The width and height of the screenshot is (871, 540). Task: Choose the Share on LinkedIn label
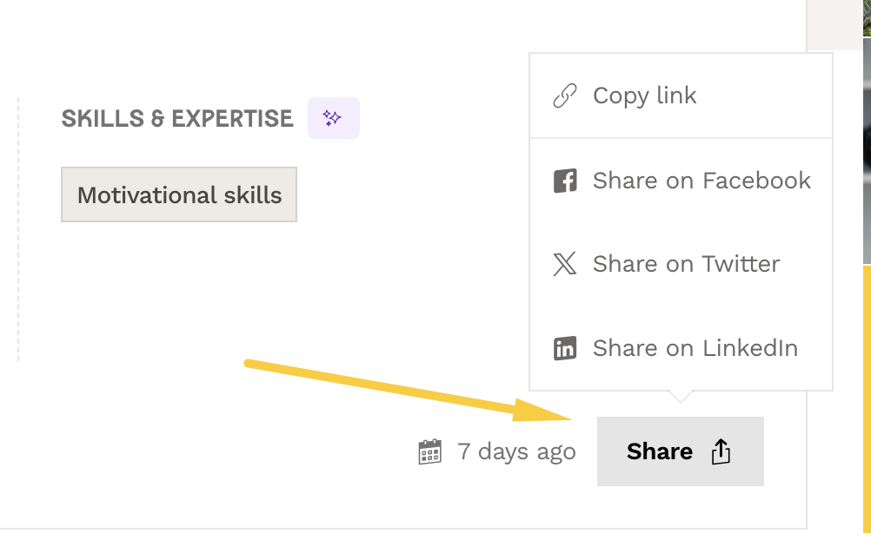coord(695,348)
